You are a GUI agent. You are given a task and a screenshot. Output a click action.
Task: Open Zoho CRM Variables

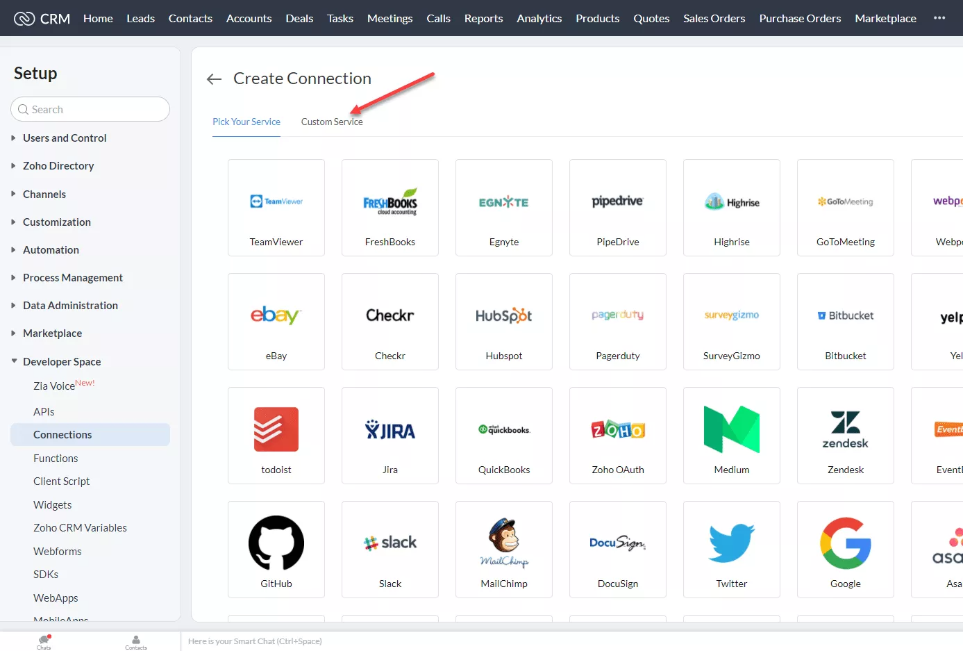click(80, 528)
